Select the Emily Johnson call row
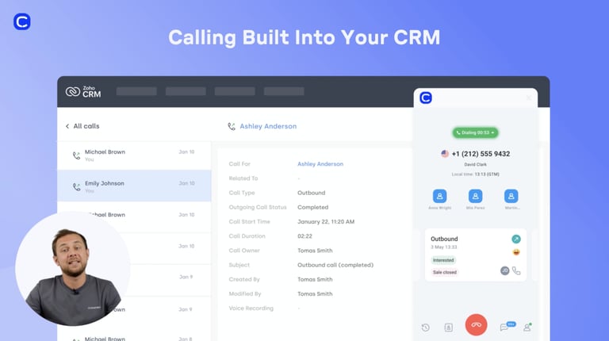The image size is (609, 341). [x=134, y=186]
